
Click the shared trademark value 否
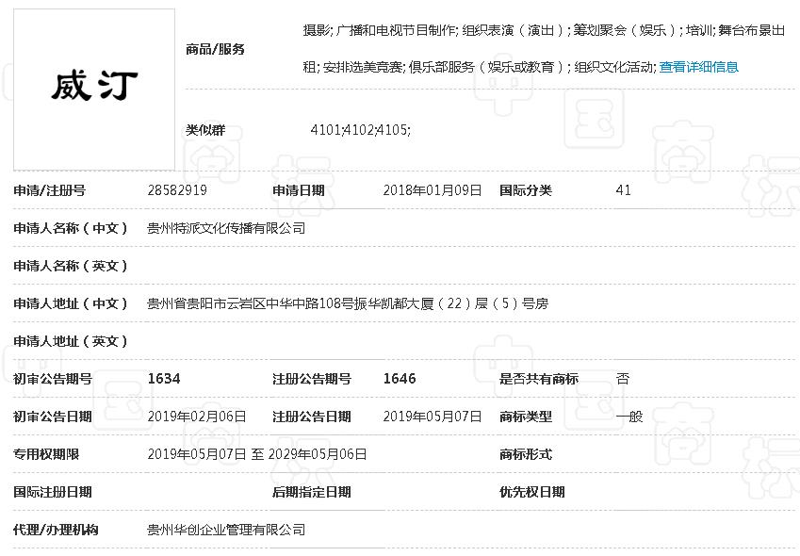(623, 379)
